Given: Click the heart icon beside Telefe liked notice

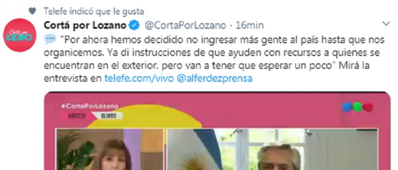Looking at the screenshot, I should 32,11.
